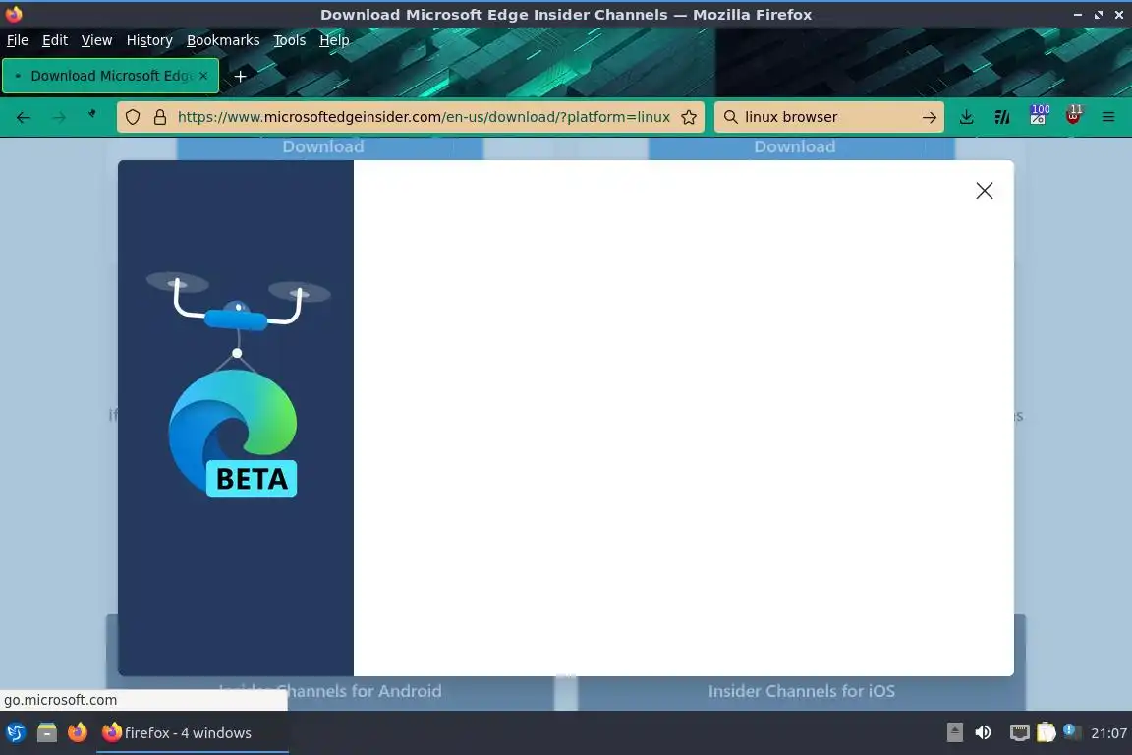Image resolution: width=1132 pixels, height=755 pixels.
Task: Open the red extension with badge 11
Action: click(x=1073, y=115)
